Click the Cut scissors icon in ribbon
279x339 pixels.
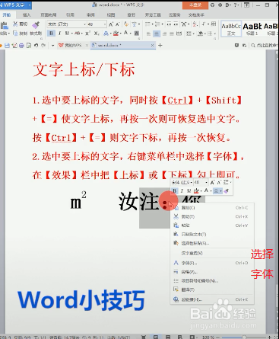(15, 24)
